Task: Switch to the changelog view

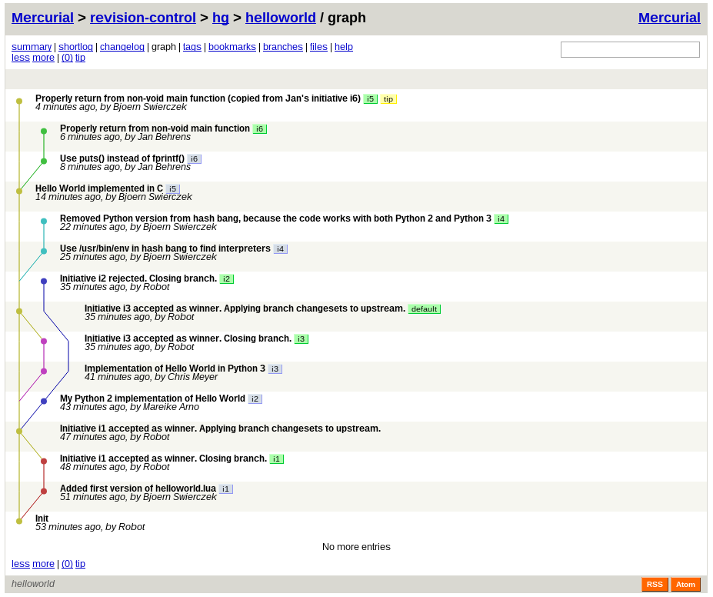Action: point(122,46)
